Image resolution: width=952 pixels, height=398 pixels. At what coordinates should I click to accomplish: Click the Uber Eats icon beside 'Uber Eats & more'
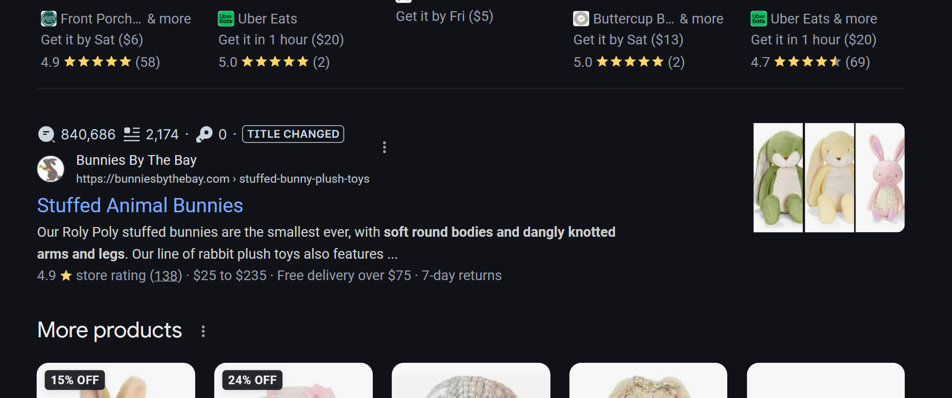click(x=758, y=18)
